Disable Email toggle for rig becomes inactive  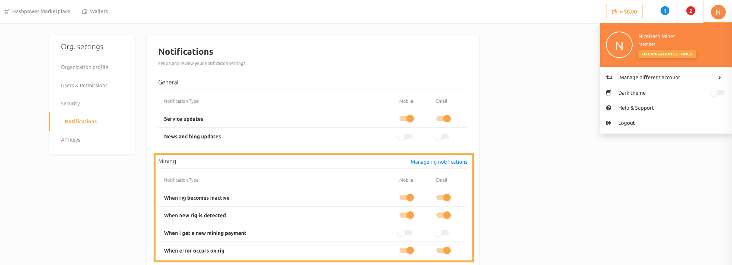[443, 197]
